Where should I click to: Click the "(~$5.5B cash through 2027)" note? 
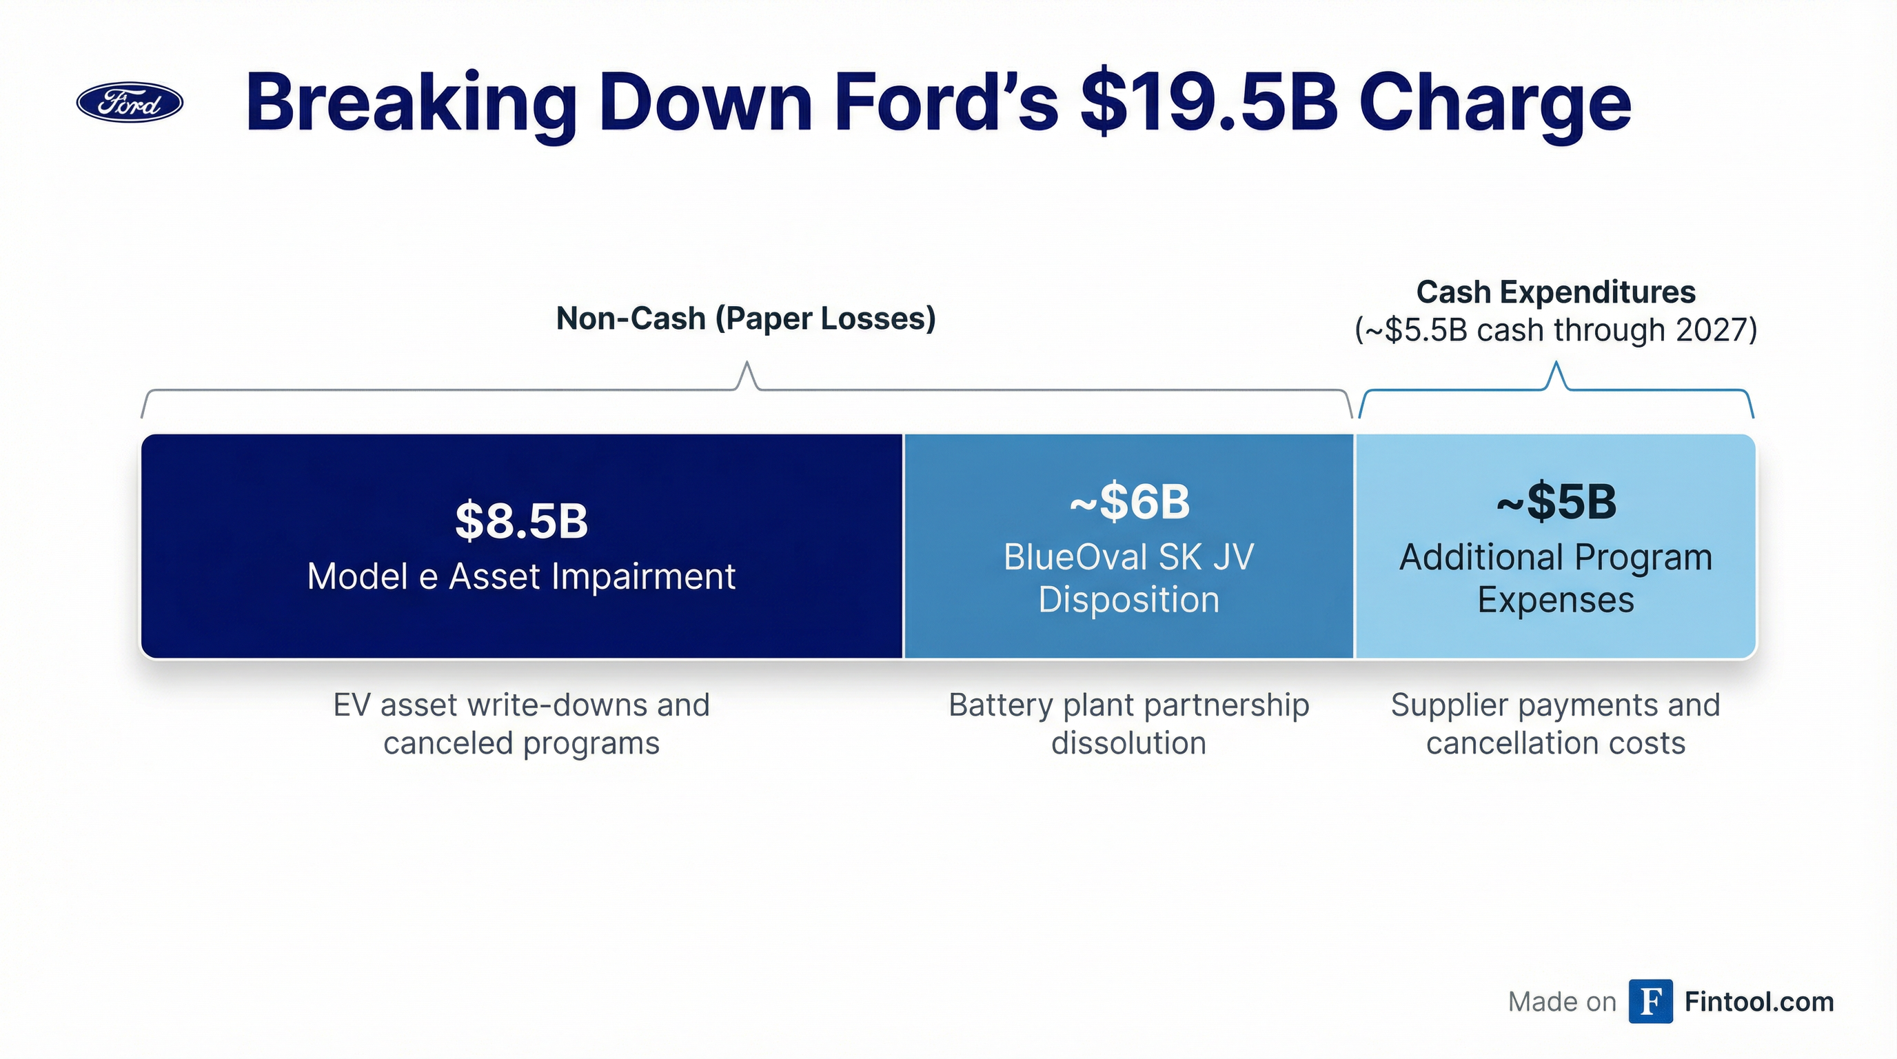tap(1555, 330)
